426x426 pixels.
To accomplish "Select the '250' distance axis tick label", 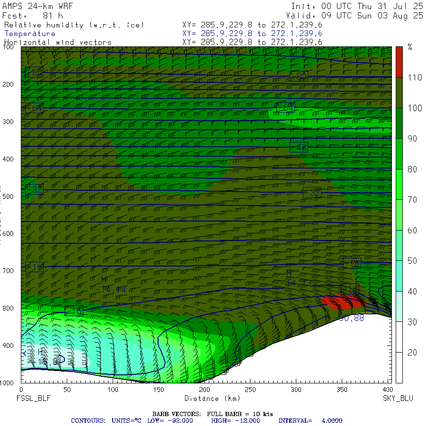I will [x=250, y=390].
